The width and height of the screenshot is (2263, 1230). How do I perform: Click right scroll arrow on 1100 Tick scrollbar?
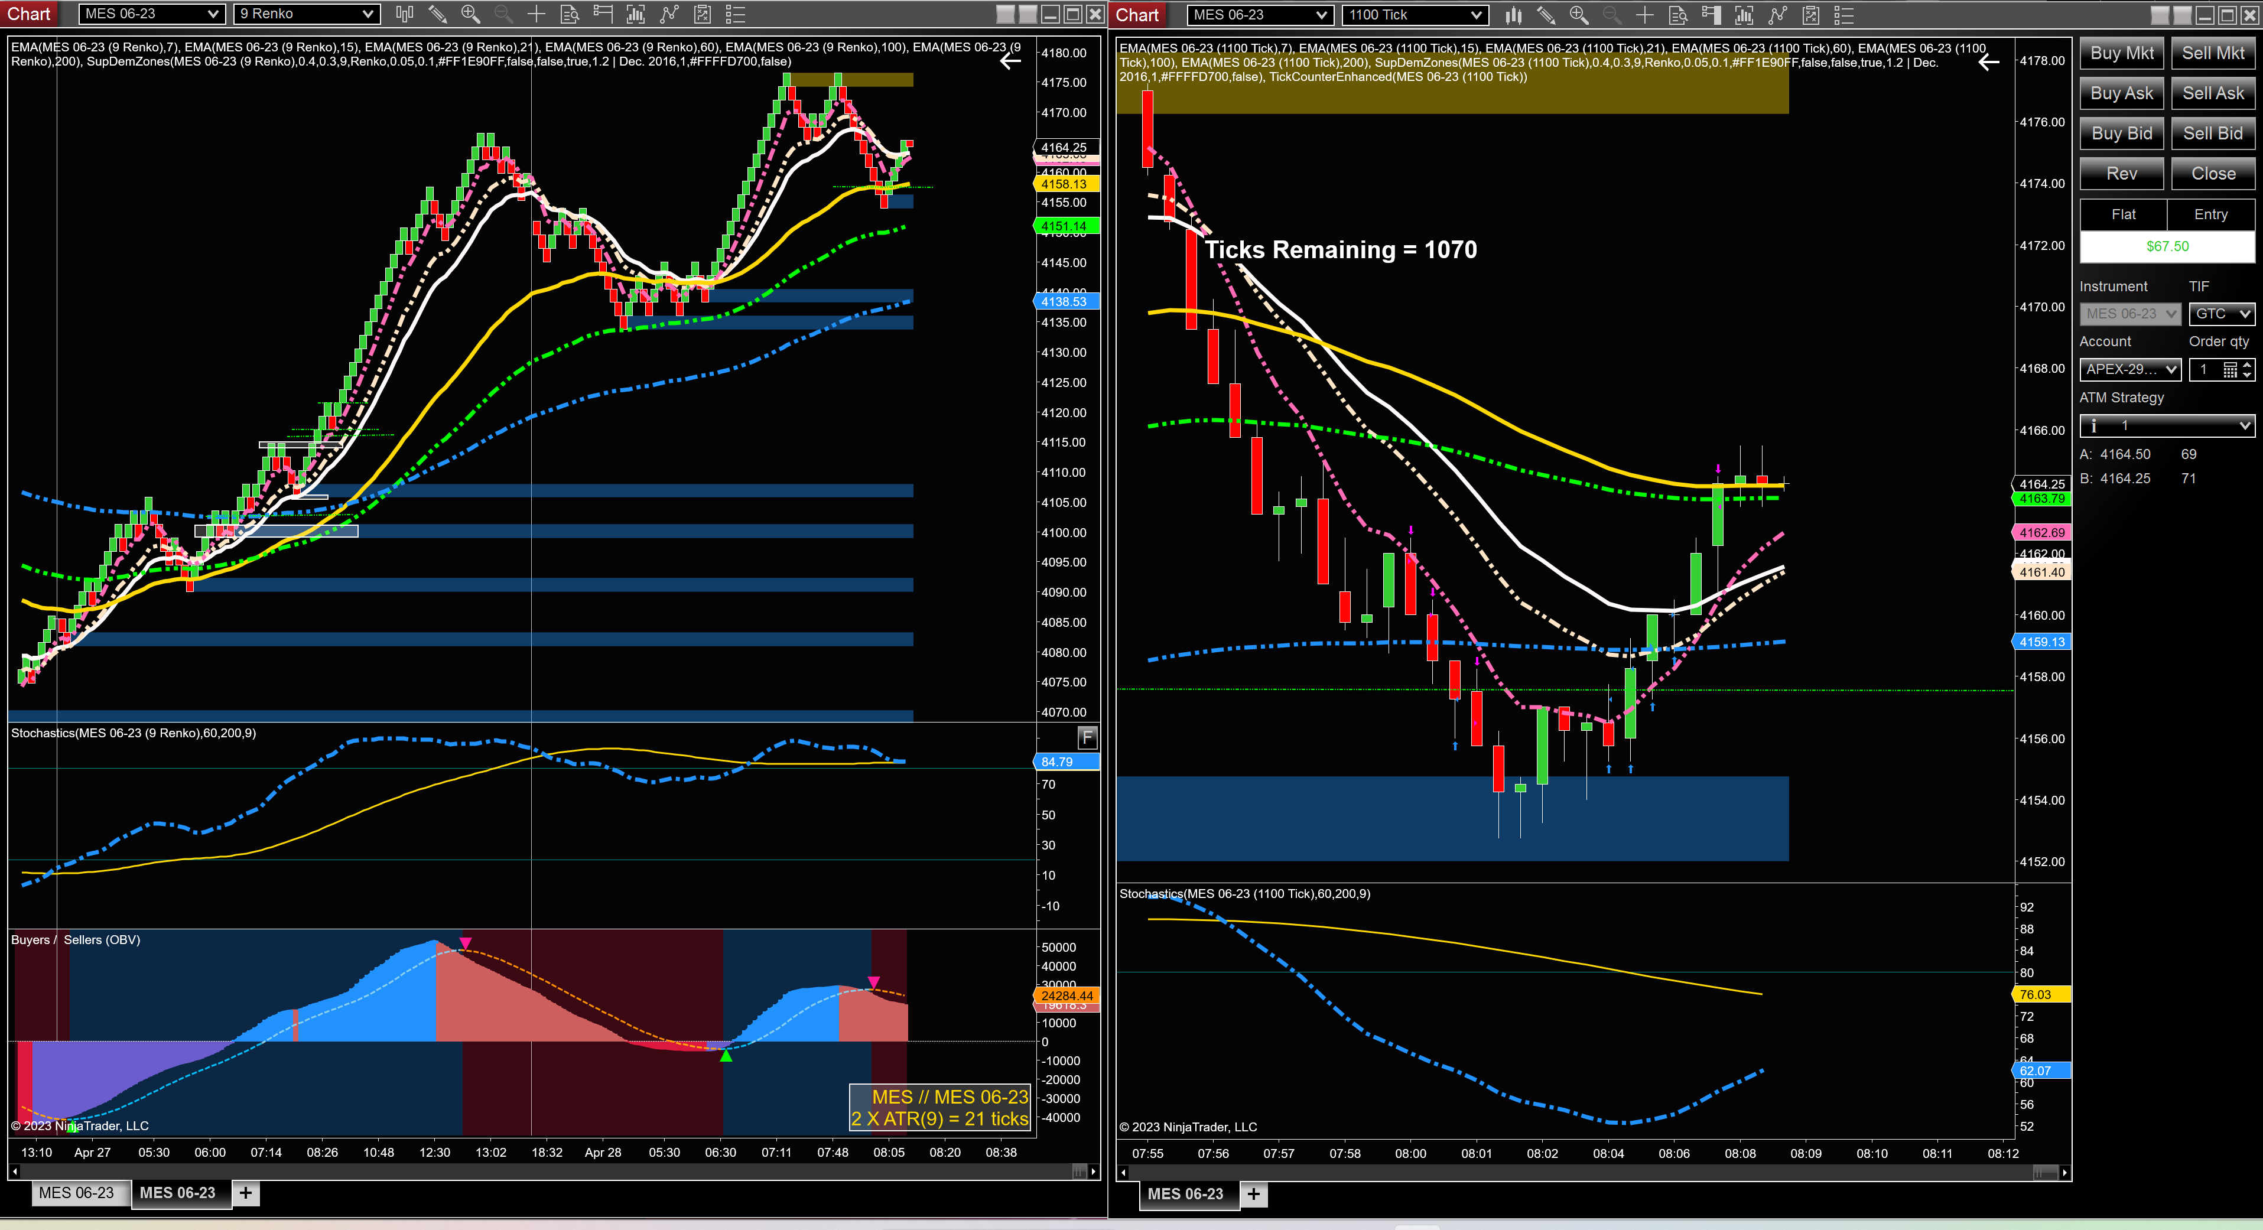[x=2064, y=1173]
